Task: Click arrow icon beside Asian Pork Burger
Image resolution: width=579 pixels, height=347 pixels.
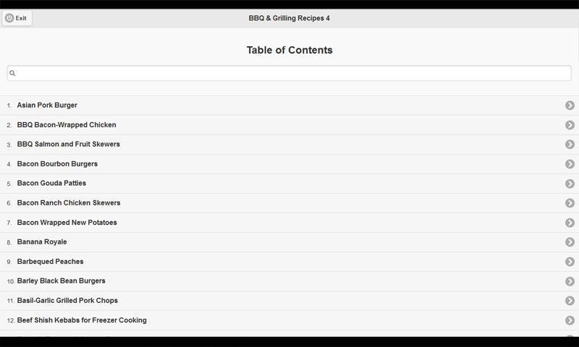Action: [x=570, y=106]
